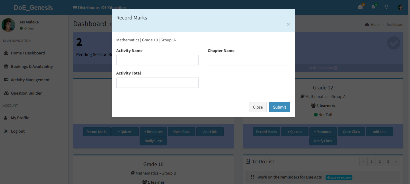Open Home / Dashboard in sidebar
This screenshot has width=410, height=184.
[x=28, y=53]
